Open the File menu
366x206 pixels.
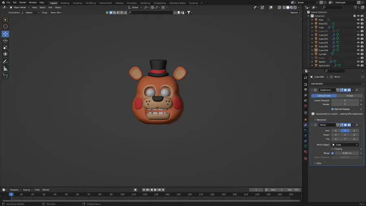click(9, 2)
